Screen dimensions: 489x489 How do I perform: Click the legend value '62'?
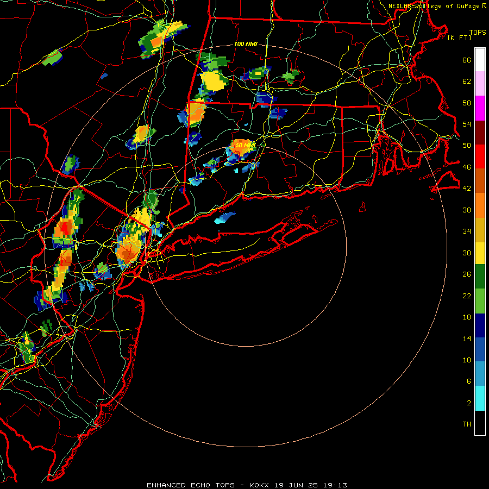(x=467, y=81)
